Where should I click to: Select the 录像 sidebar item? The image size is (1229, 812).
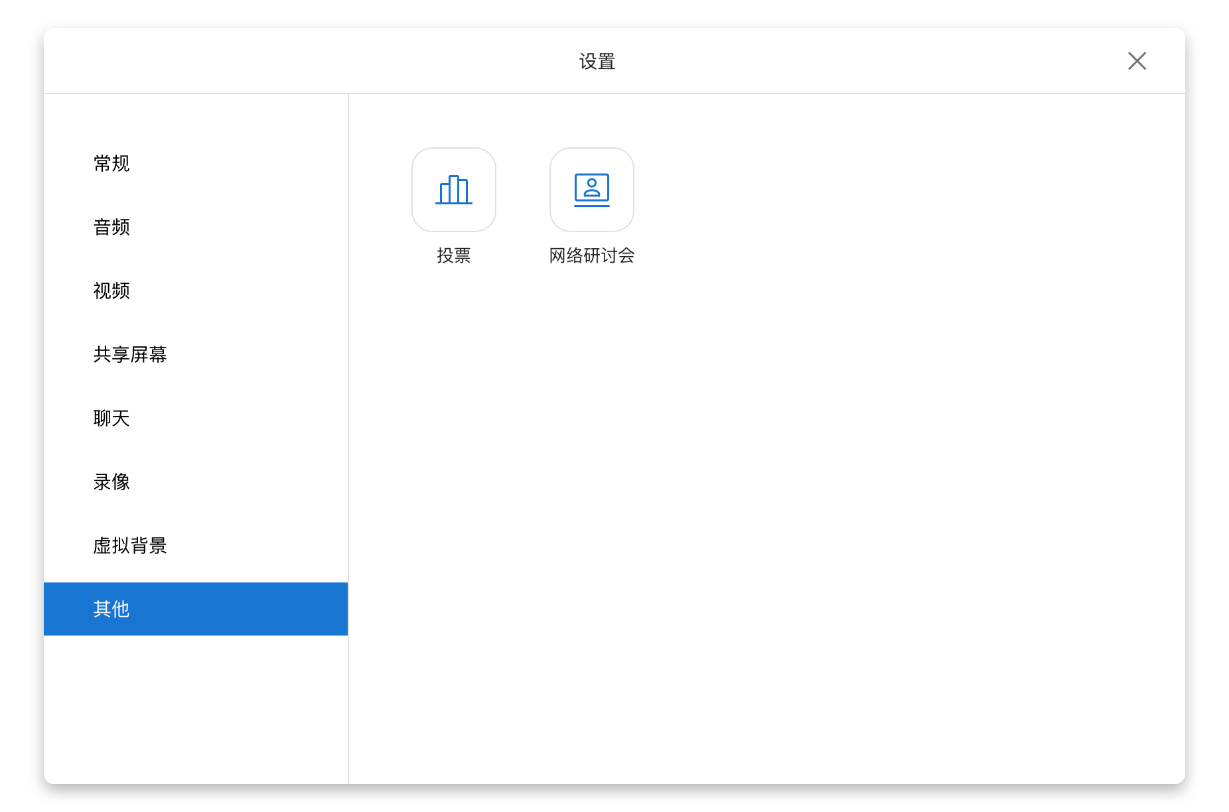pyautogui.click(x=111, y=482)
